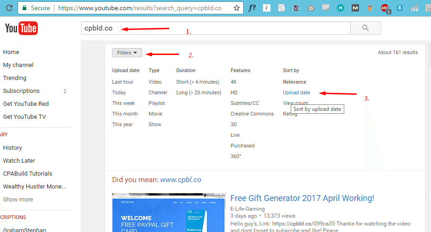Filter by Last hour upload date
431x232 pixels.
[123, 82]
